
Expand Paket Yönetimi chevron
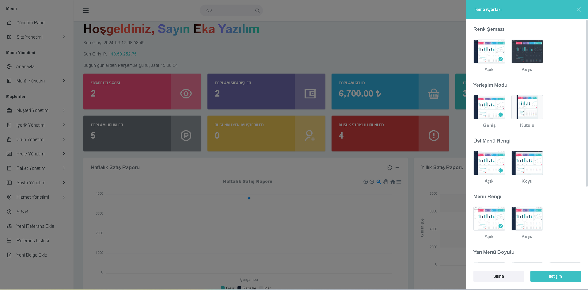pyautogui.click(x=64, y=168)
